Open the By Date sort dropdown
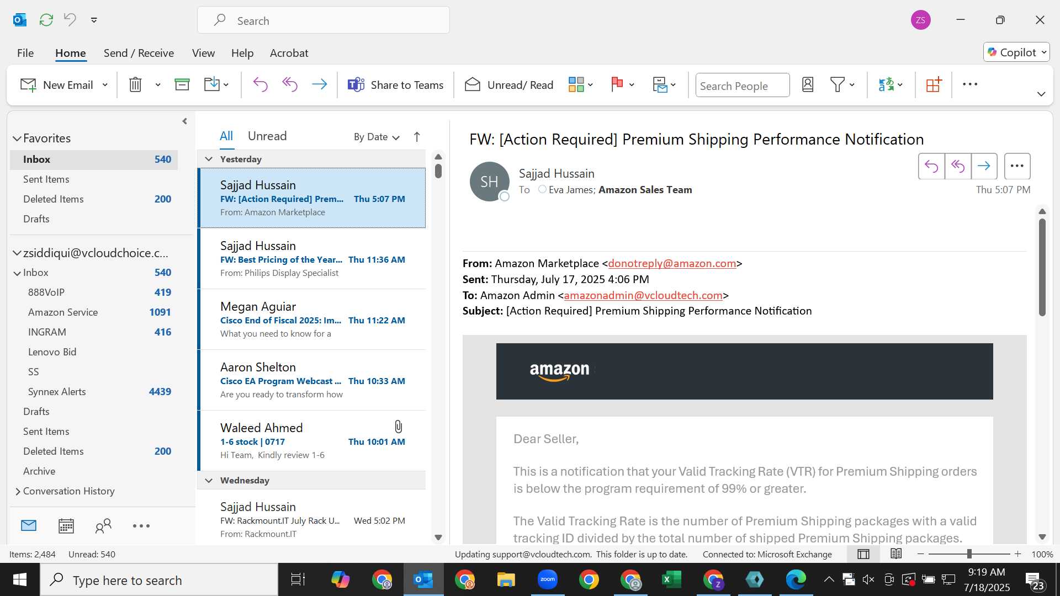The height and width of the screenshot is (596, 1060). pyautogui.click(x=377, y=137)
